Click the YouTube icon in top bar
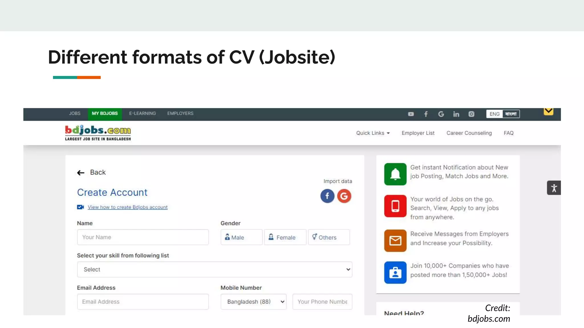This screenshot has width=584, height=328. click(411, 114)
